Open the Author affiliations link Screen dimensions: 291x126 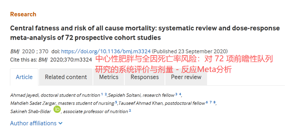coord(33,123)
